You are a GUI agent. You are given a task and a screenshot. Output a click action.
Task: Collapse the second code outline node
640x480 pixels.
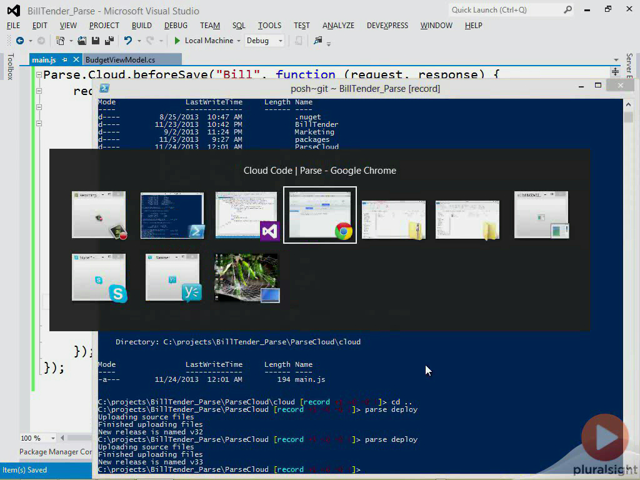pos(39,91)
